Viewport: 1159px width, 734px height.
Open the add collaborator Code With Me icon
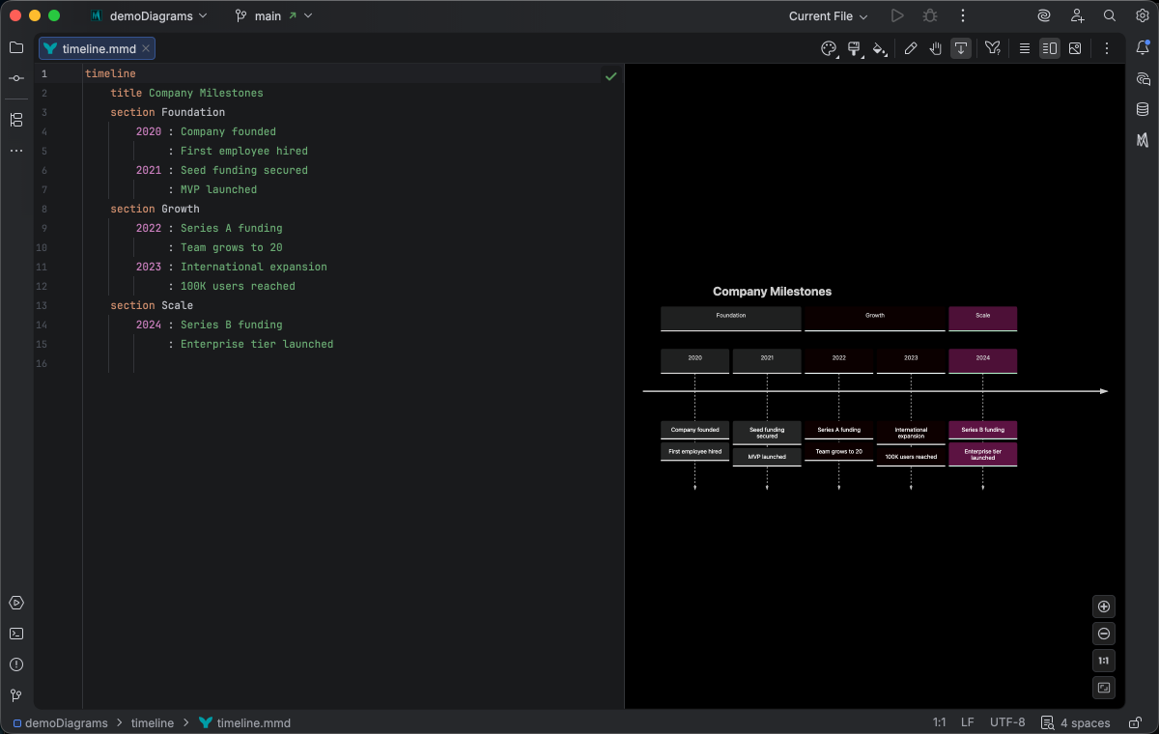pos(1077,15)
